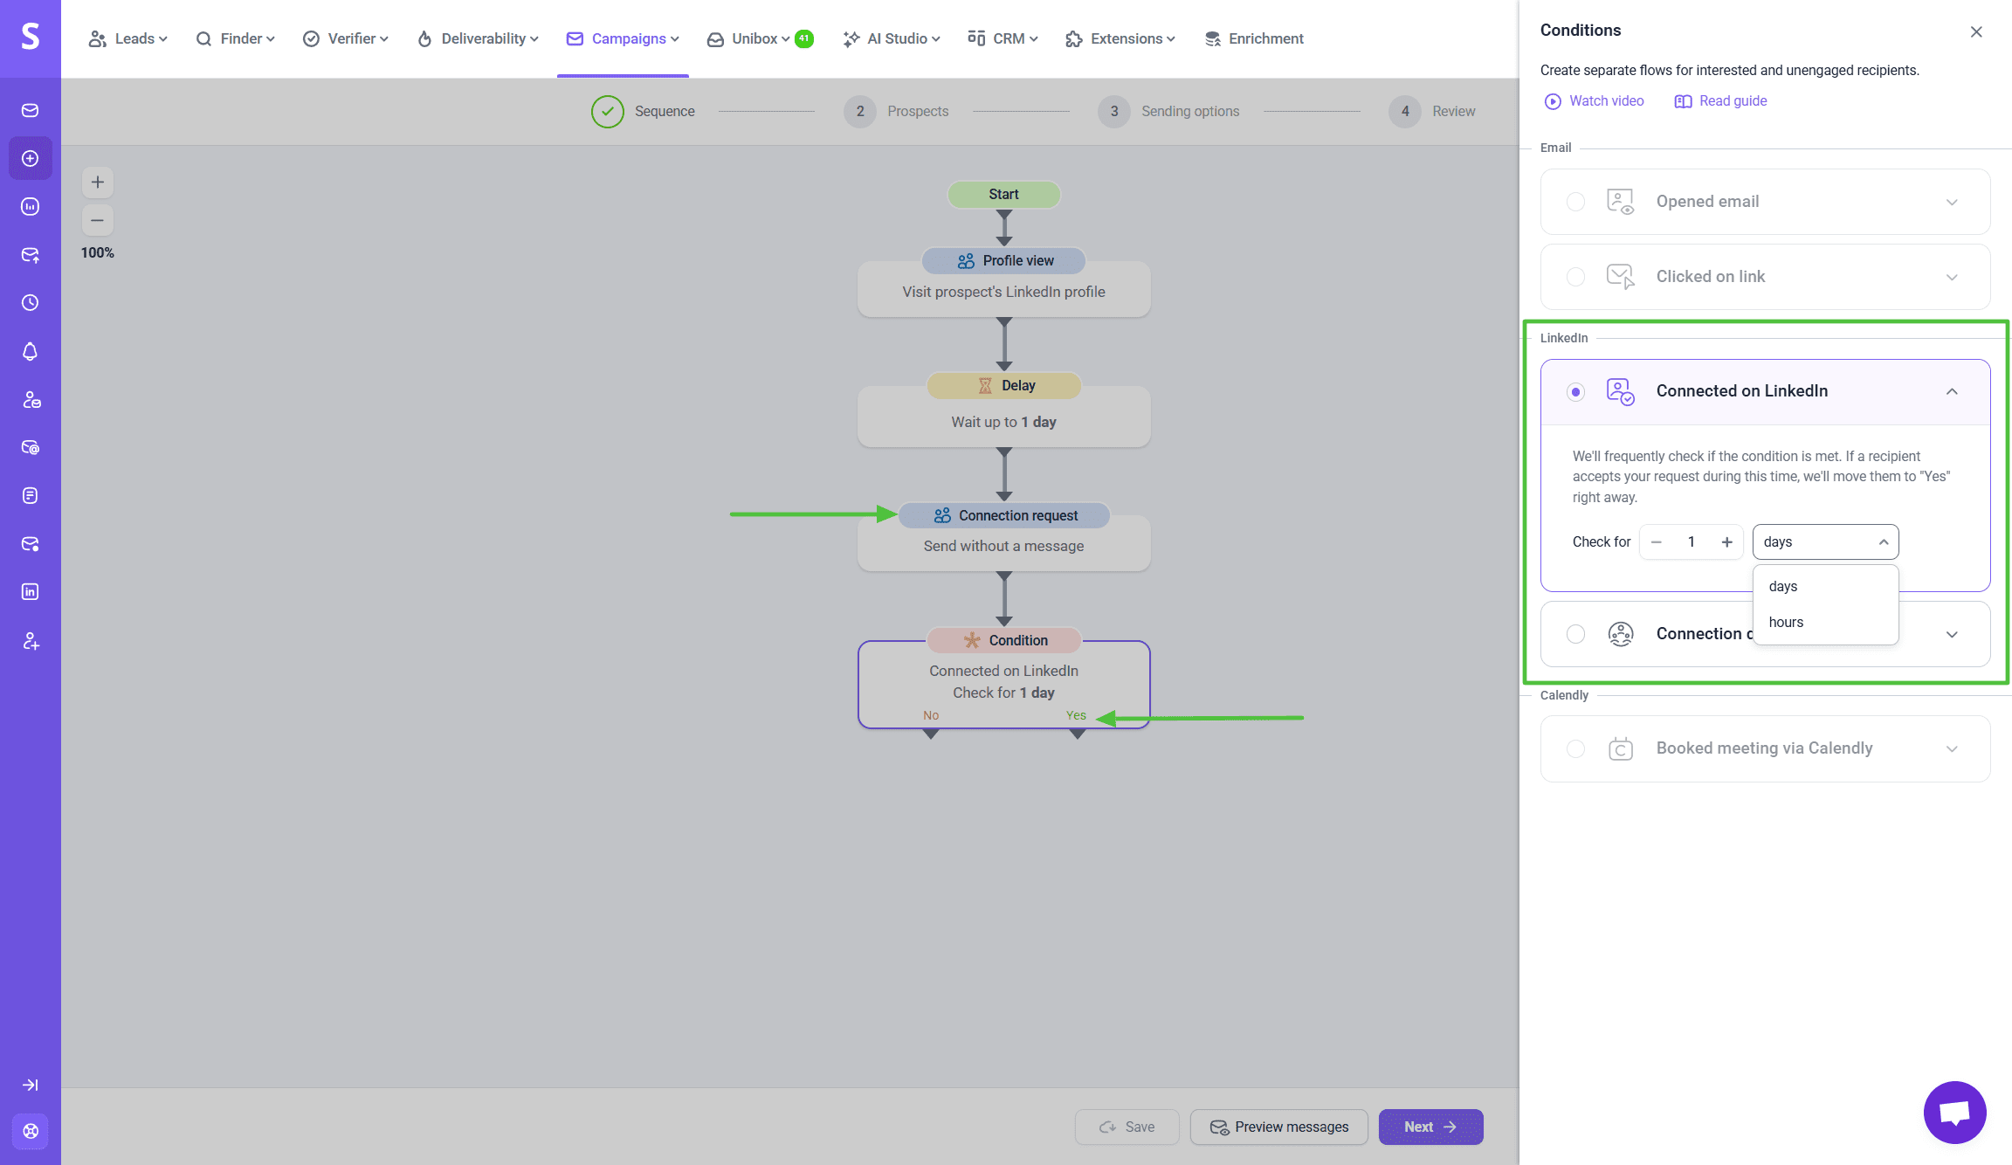The width and height of the screenshot is (2012, 1165).
Task: Select the Clicked on link radio button
Action: point(1575,277)
